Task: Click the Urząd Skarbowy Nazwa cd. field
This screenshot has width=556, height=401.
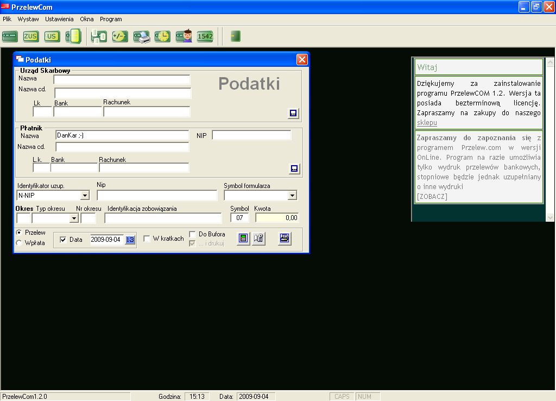Action: click(x=123, y=92)
